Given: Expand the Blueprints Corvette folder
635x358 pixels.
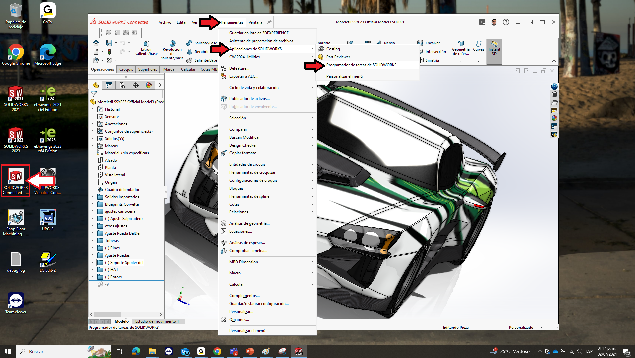Looking at the screenshot, I should pyautogui.click(x=92, y=204).
